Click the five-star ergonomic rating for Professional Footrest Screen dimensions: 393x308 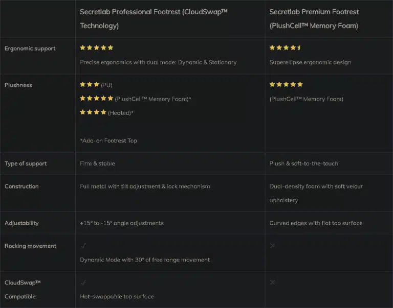[97, 48]
